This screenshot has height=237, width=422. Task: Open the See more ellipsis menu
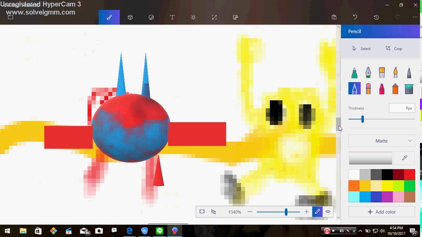415,17
